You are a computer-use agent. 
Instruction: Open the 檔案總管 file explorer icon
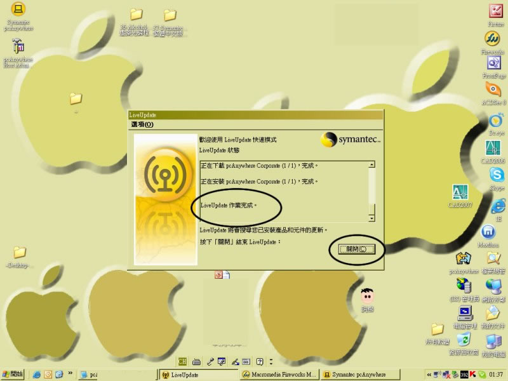click(x=493, y=263)
